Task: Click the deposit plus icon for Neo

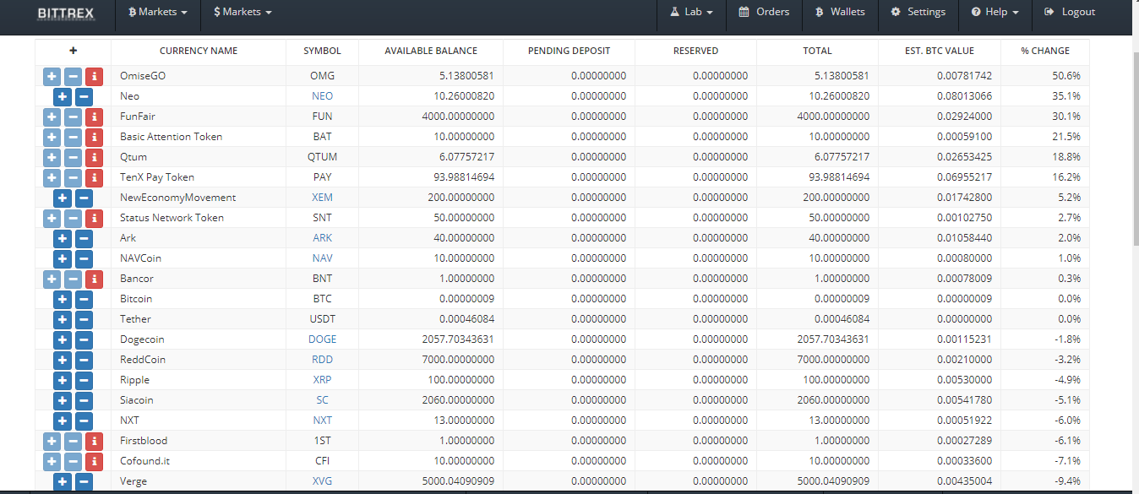Action: [62, 96]
